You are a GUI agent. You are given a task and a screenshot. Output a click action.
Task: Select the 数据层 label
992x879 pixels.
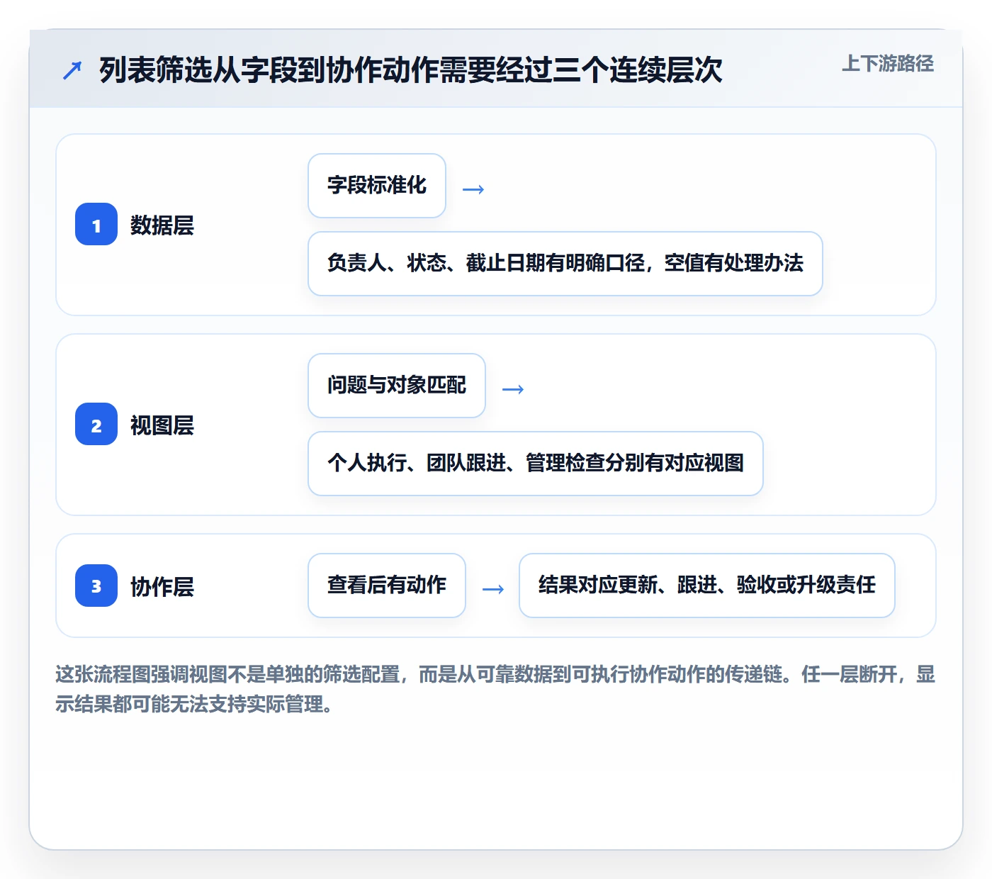(162, 225)
